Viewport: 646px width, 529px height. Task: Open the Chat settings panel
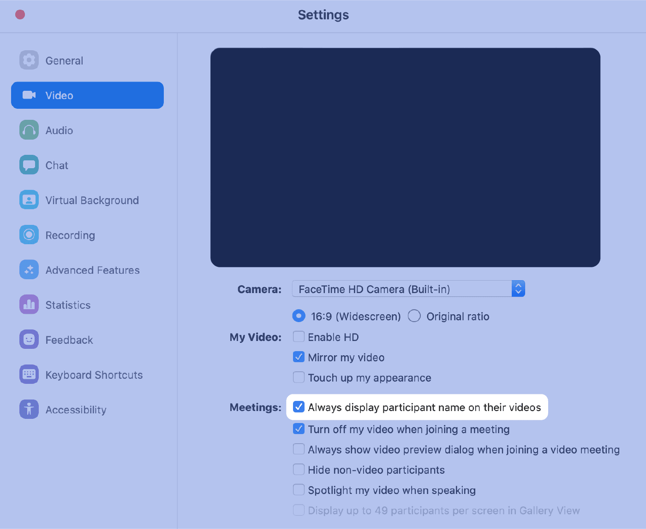[56, 165]
